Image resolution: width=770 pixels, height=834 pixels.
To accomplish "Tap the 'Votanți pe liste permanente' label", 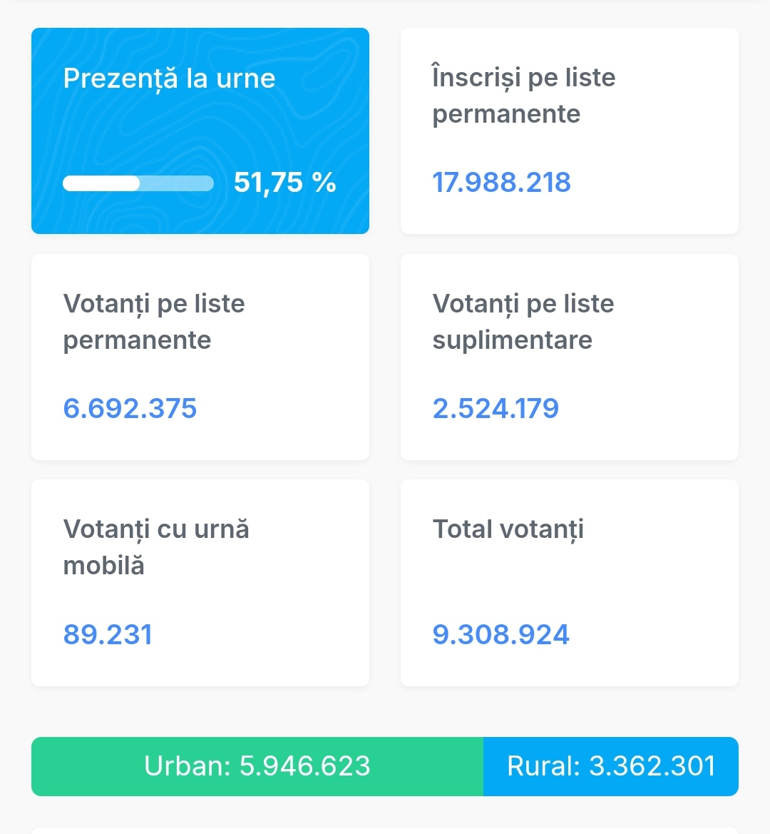I will click(x=153, y=322).
